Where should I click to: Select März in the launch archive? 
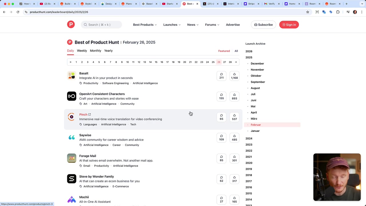click(x=254, y=119)
